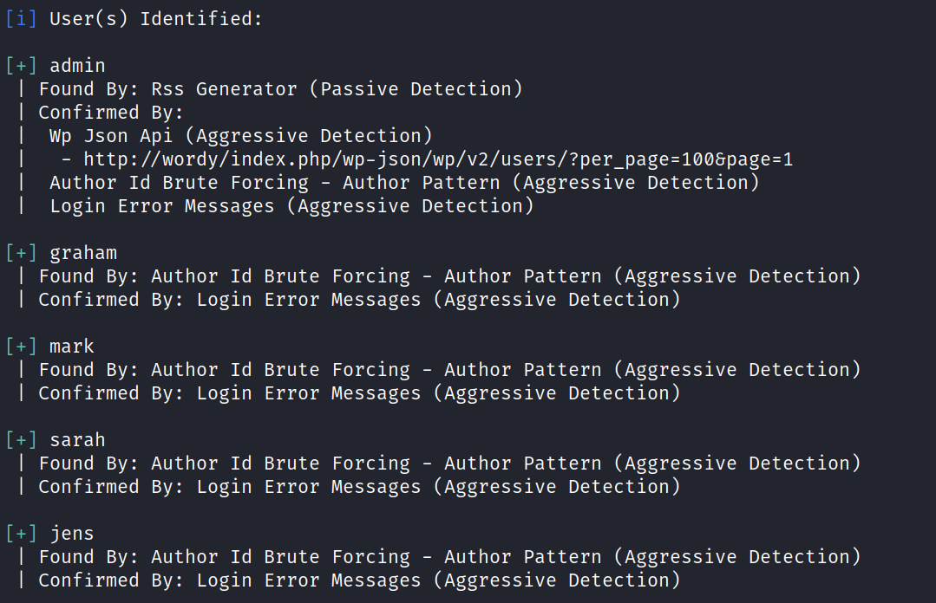936x603 pixels.
Task: Select the username "graham"
Action: pos(83,252)
